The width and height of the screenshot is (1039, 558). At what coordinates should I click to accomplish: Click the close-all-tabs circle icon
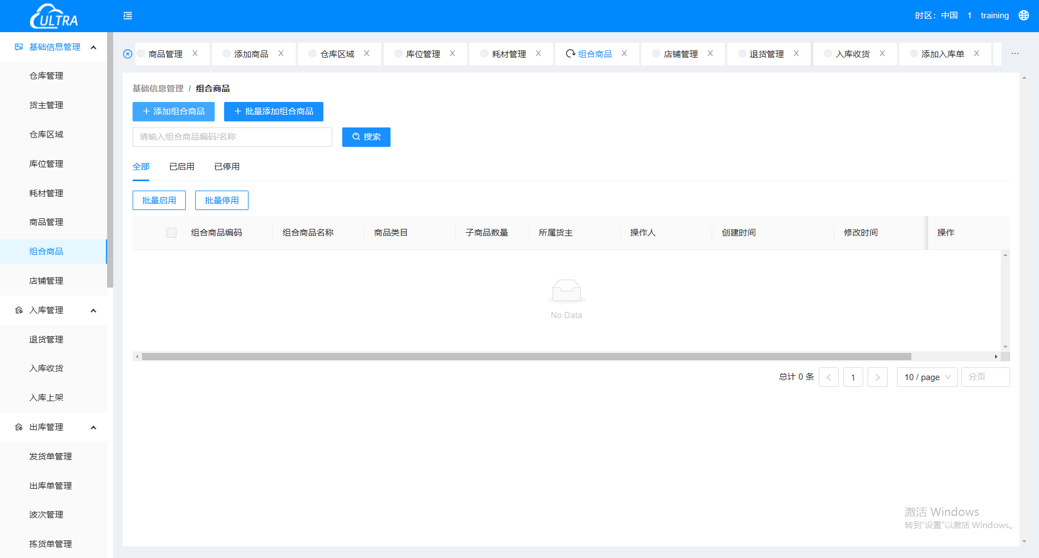point(128,54)
